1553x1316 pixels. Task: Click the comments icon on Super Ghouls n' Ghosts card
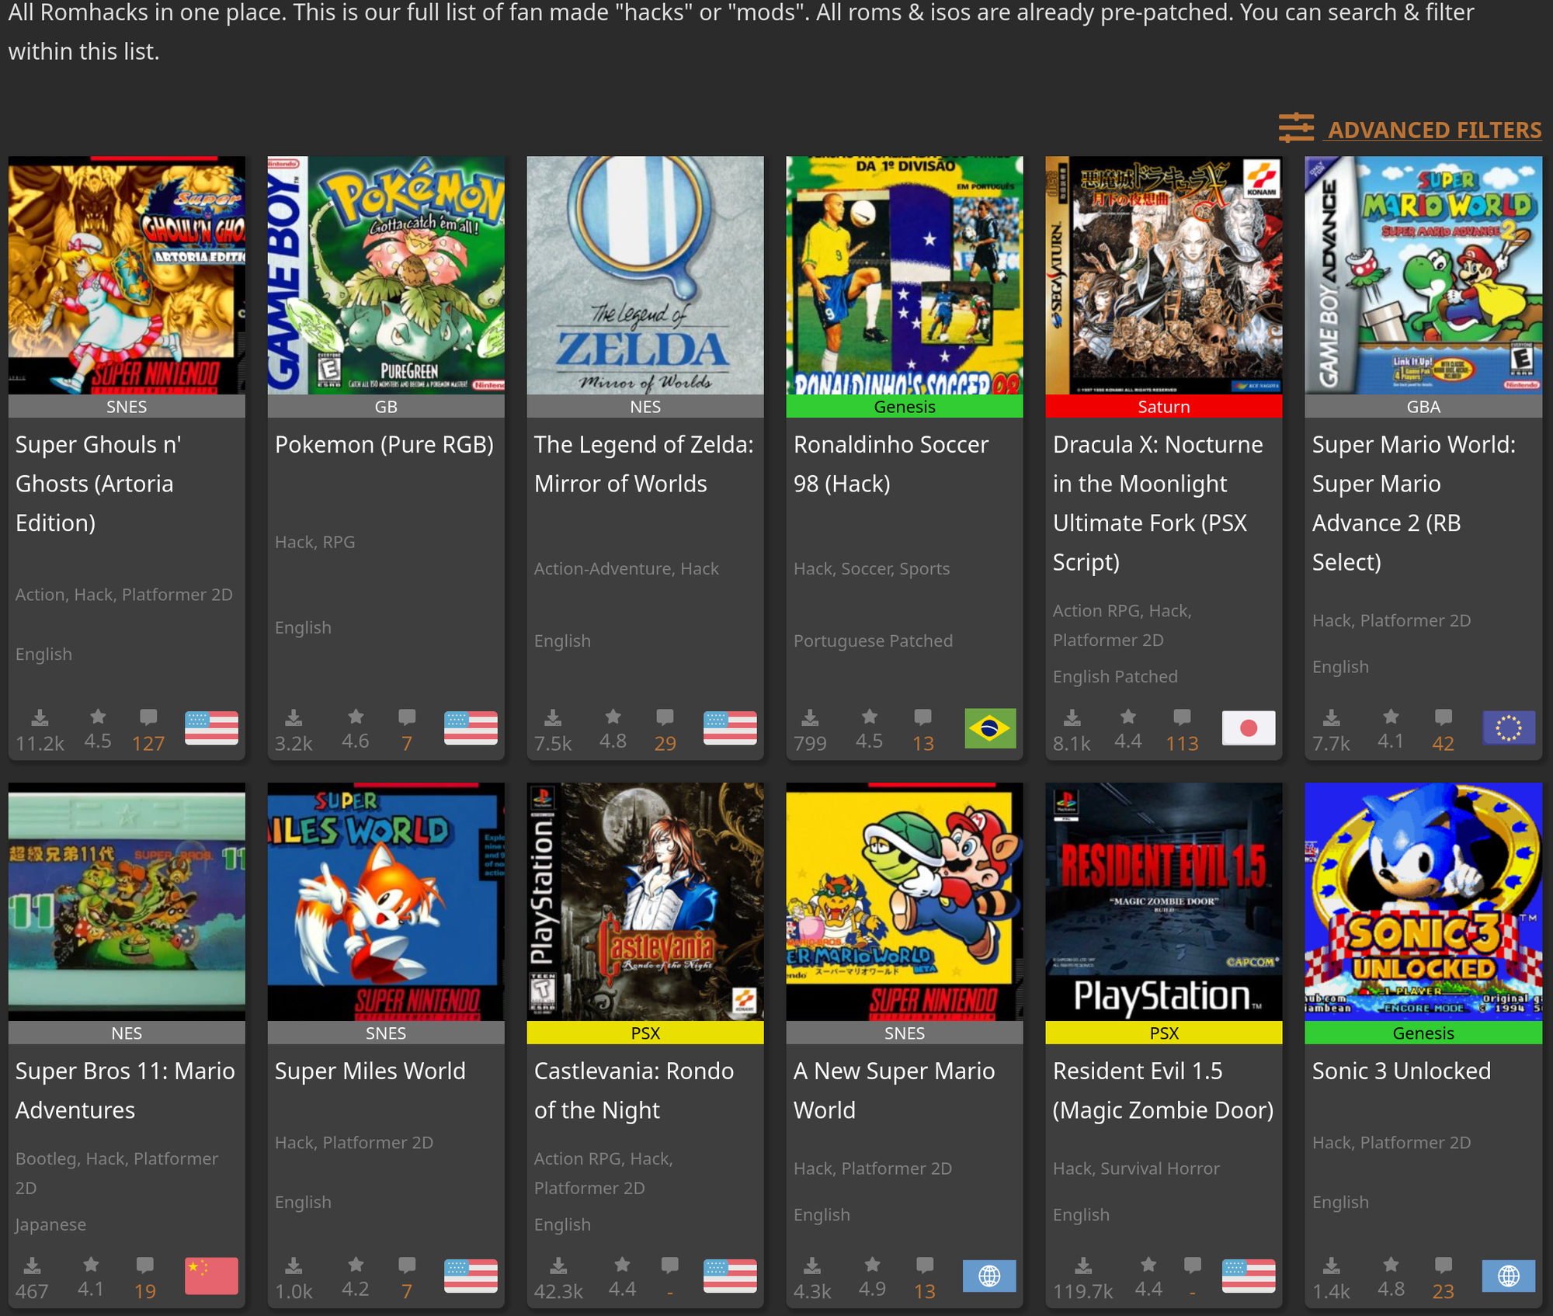pyautogui.click(x=148, y=717)
